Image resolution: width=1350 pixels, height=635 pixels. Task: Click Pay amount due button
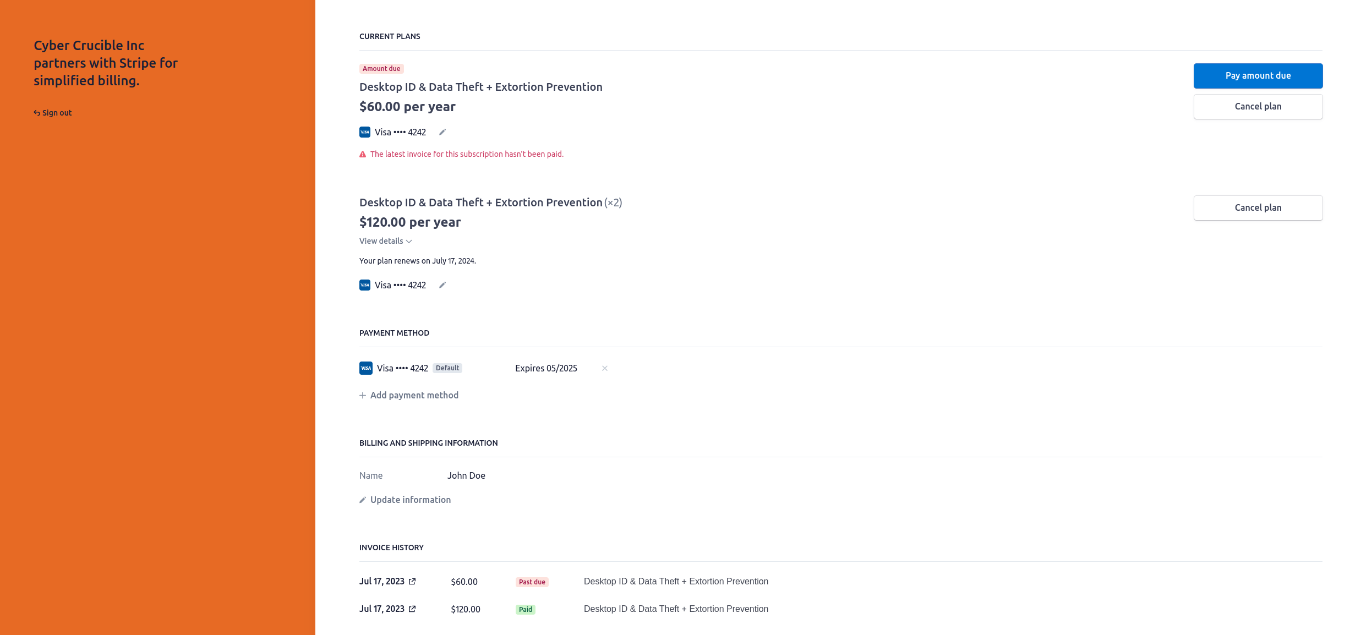point(1258,76)
